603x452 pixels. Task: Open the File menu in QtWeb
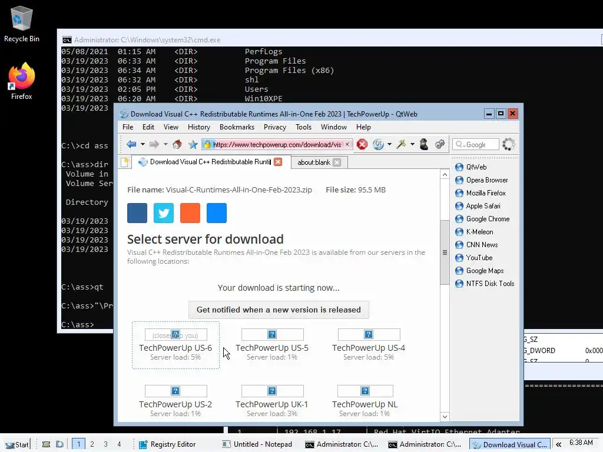pyautogui.click(x=128, y=127)
